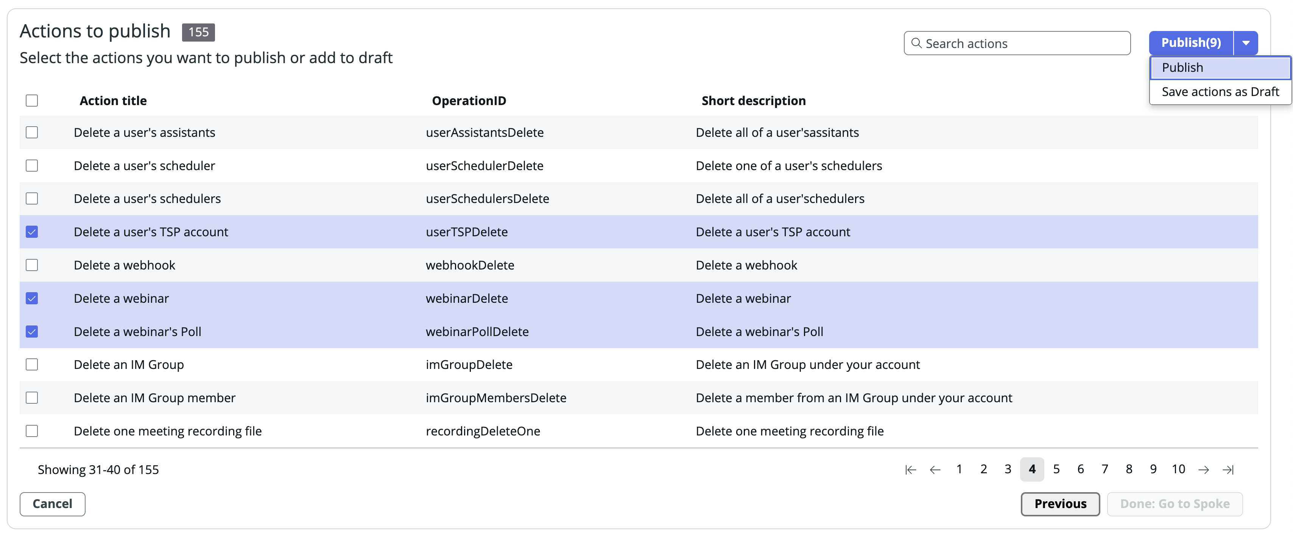Go to page 2
Viewport: 1293px width, 533px height.
coord(984,469)
